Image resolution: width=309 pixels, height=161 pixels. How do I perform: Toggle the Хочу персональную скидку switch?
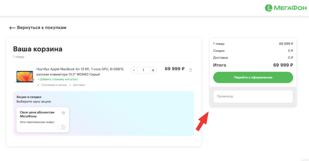click(61, 127)
